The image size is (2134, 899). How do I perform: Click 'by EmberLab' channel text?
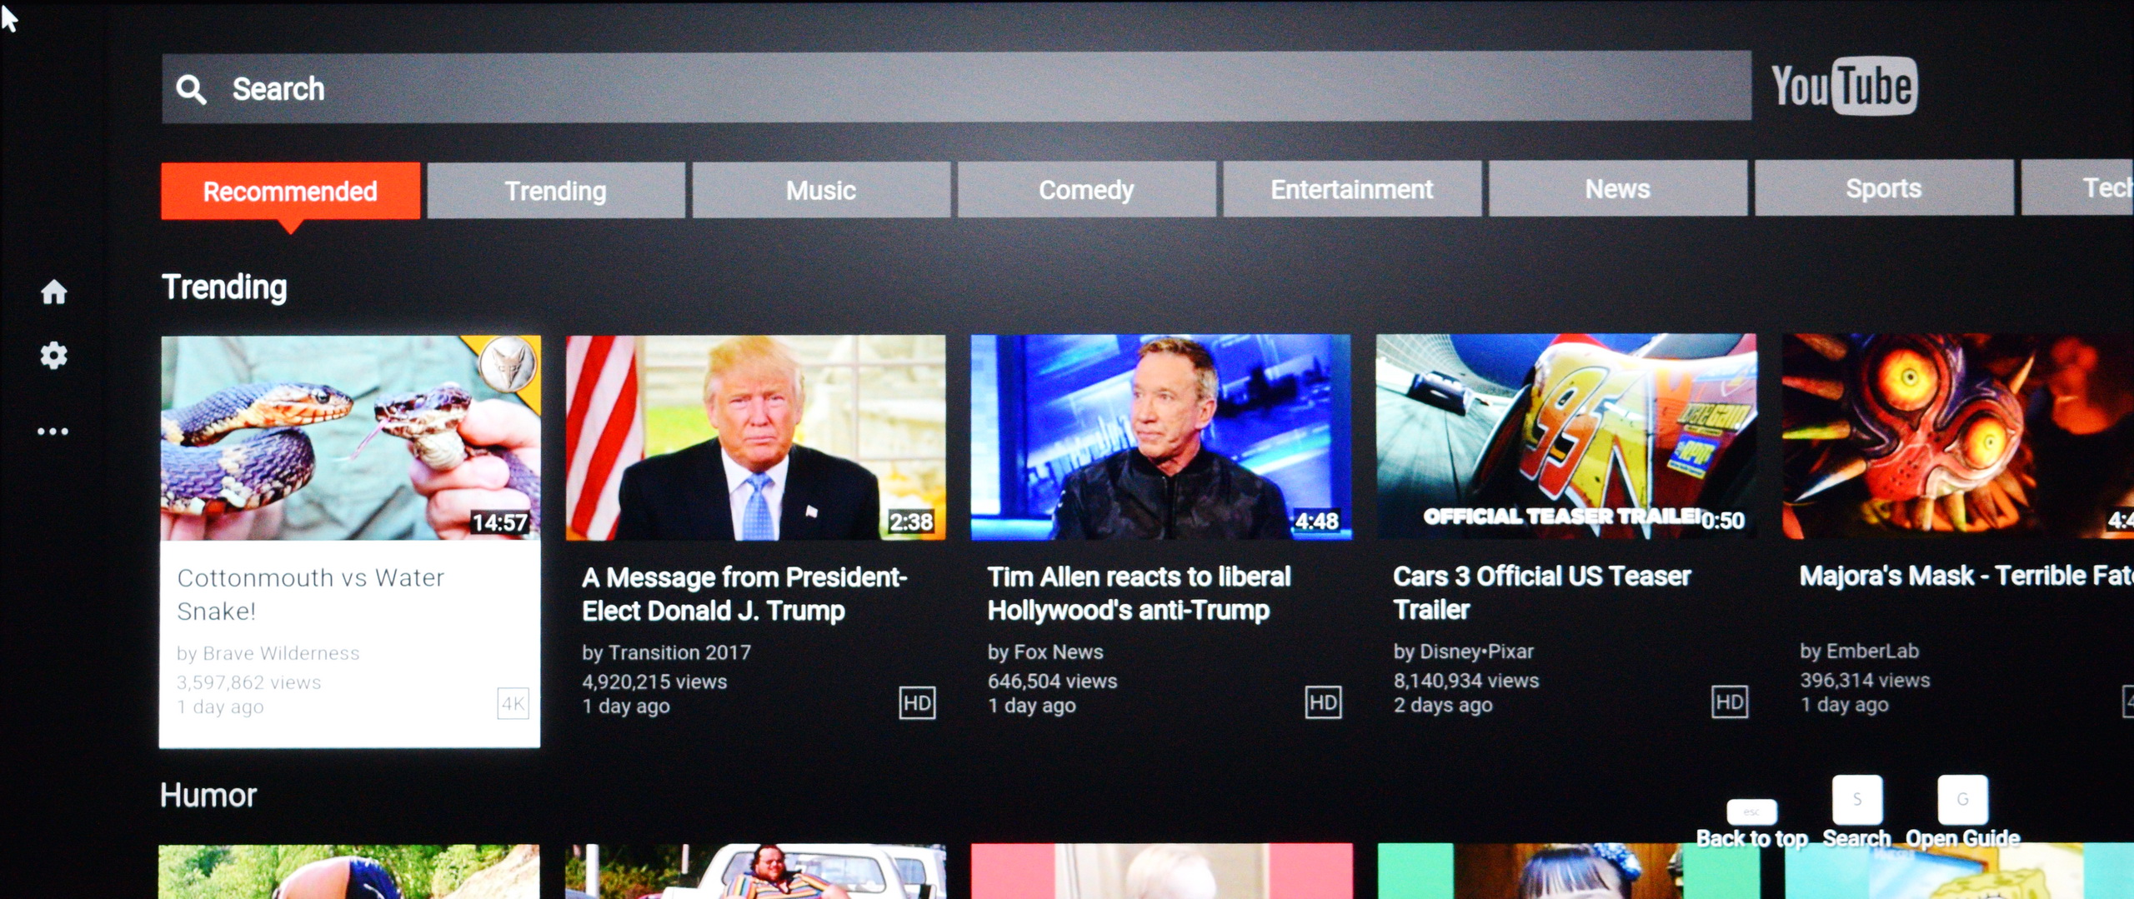pyautogui.click(x=1859, y=651)
